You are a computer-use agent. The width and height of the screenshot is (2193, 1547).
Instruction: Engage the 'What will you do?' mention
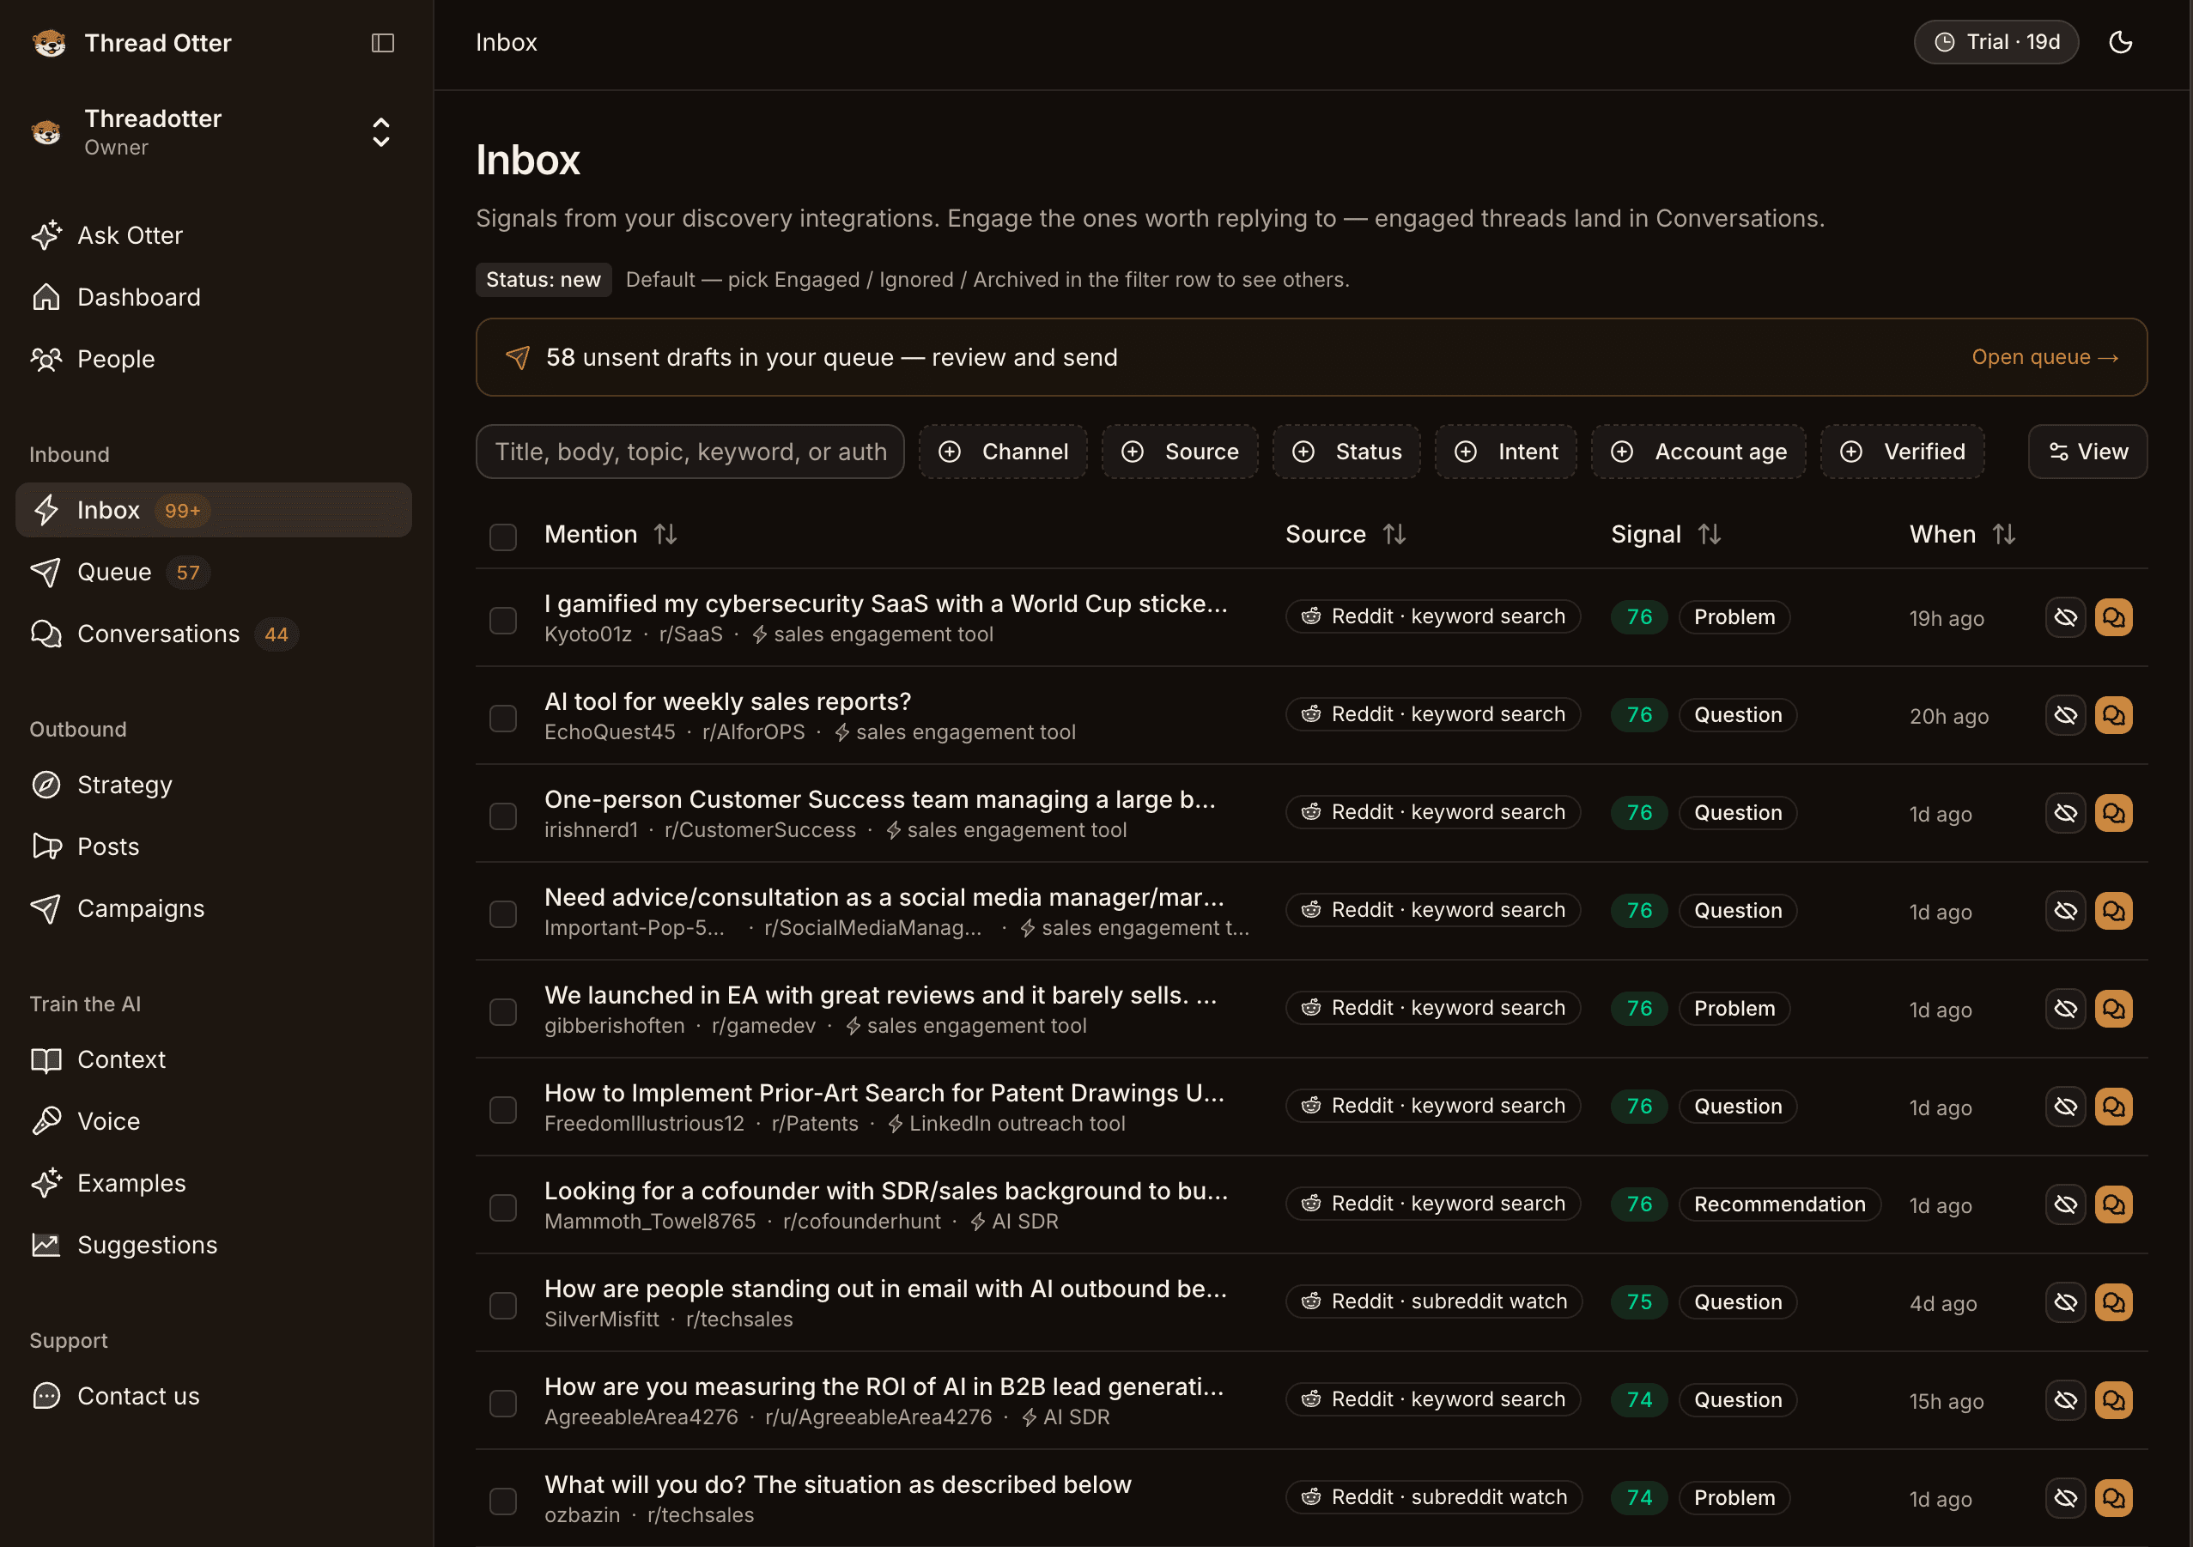coord(2114,1498)
